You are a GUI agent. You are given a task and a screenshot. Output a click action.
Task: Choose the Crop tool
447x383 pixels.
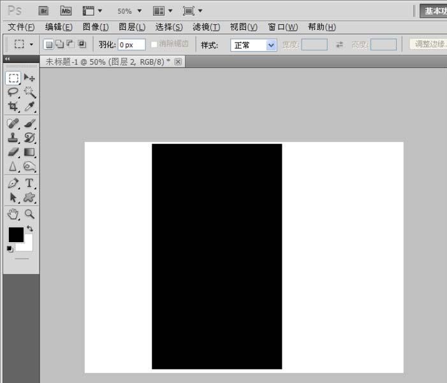[x=13, y=106]
